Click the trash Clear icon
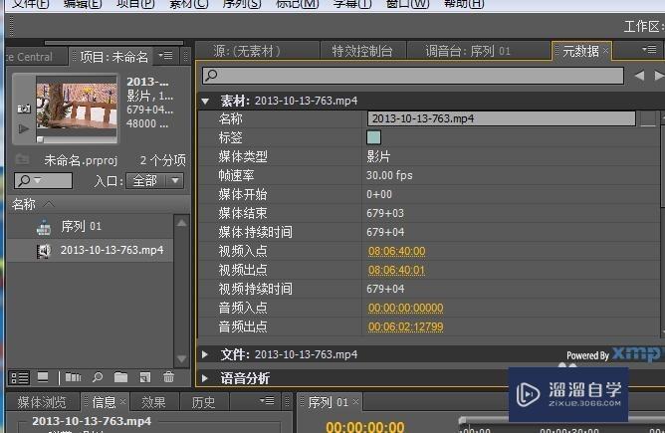This screenshot has width=665, height=433. click(168, 376)
